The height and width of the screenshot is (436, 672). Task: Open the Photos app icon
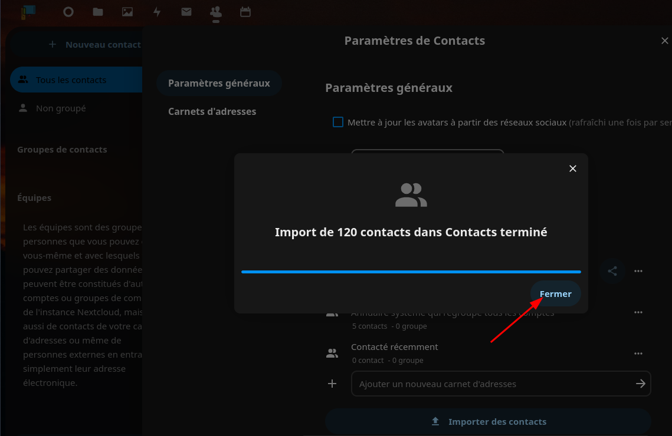127,12
